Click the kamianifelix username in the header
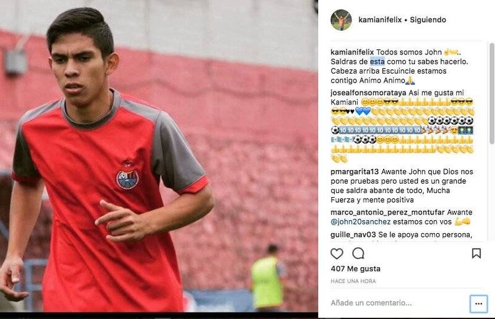The height and width of the screenshot is (319, 495). [x=380, y=20]
